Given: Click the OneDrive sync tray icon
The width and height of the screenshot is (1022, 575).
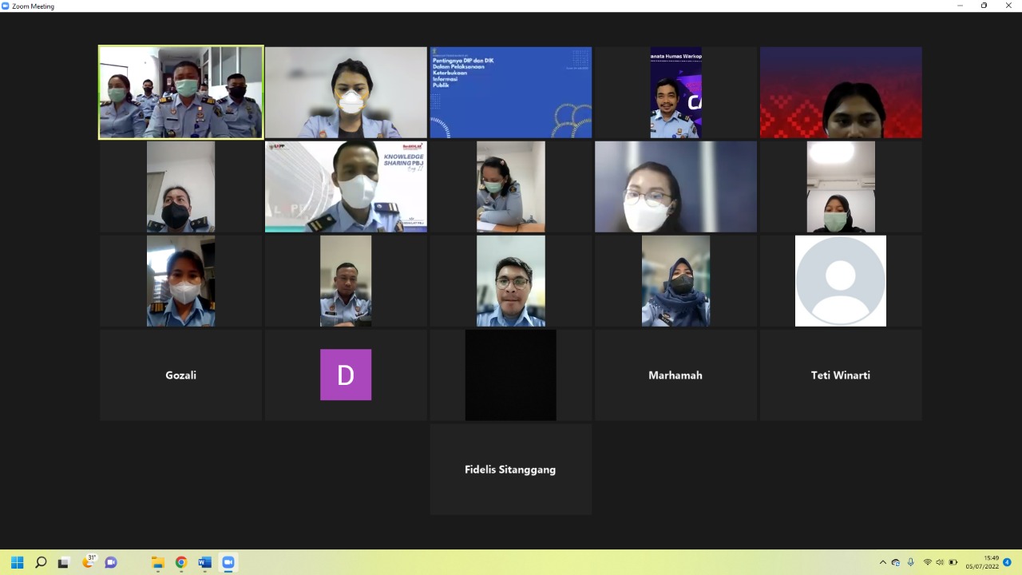Looking at the screenshot, I should point(896,562).
